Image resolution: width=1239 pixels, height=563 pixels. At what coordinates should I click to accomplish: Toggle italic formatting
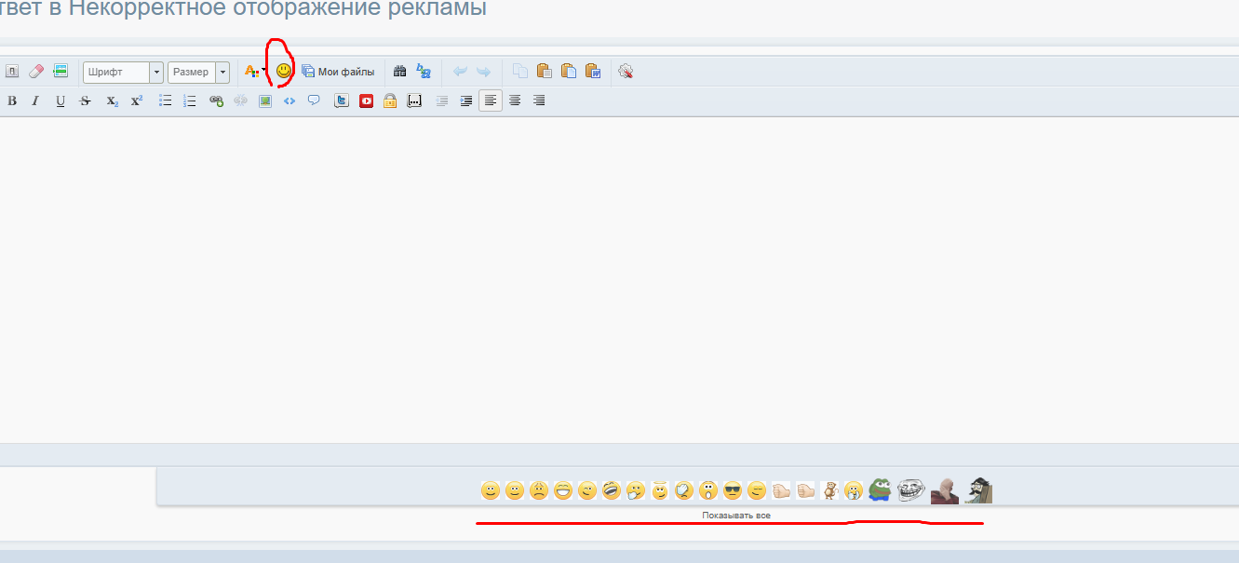[x=35, y=101]
